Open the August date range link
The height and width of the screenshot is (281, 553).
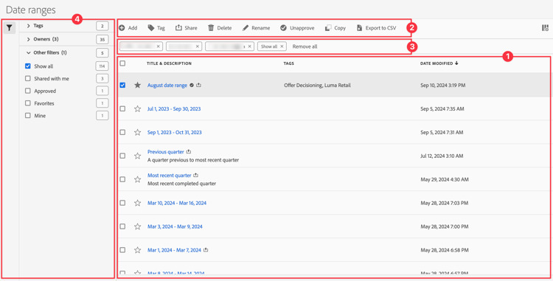(x=167, y=86)
